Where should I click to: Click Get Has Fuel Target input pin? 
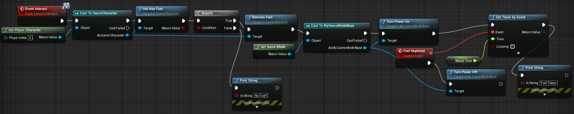point(140,28)
